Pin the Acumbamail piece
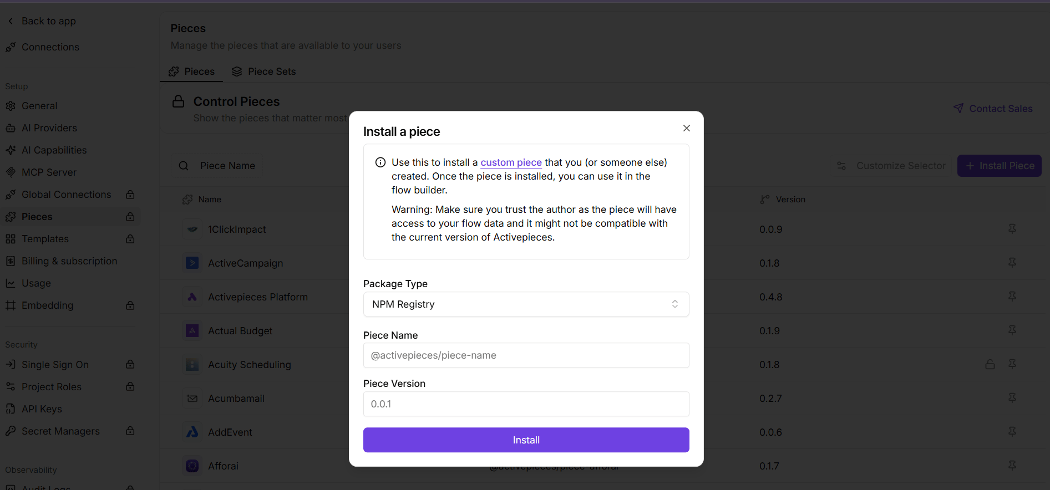Viewport: 1050px width, 490px height. pyautogui.click(x=1012, y=398)
